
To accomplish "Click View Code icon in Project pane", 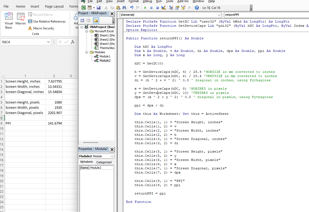I will 82,20.
